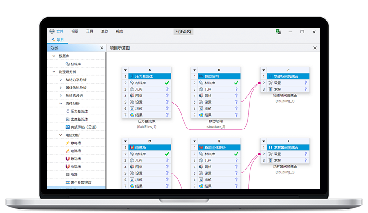
Task: Expand the 结构力学分析 tree node
Action: [x=60, y=80]
